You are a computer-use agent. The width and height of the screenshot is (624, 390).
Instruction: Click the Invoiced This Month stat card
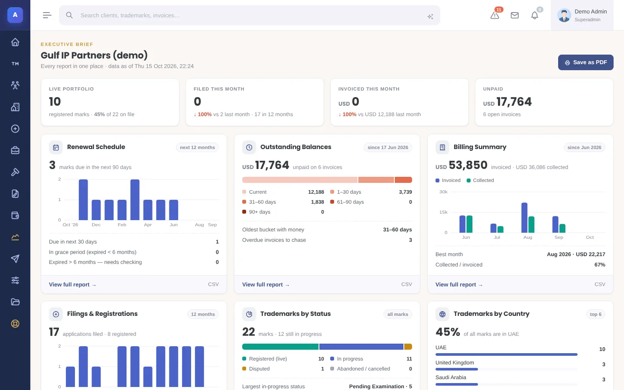400,102
